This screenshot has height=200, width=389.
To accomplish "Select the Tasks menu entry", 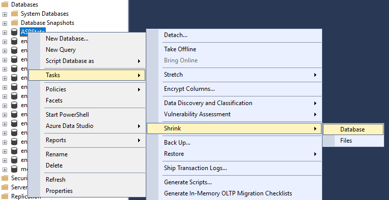I will pos(87,75).
